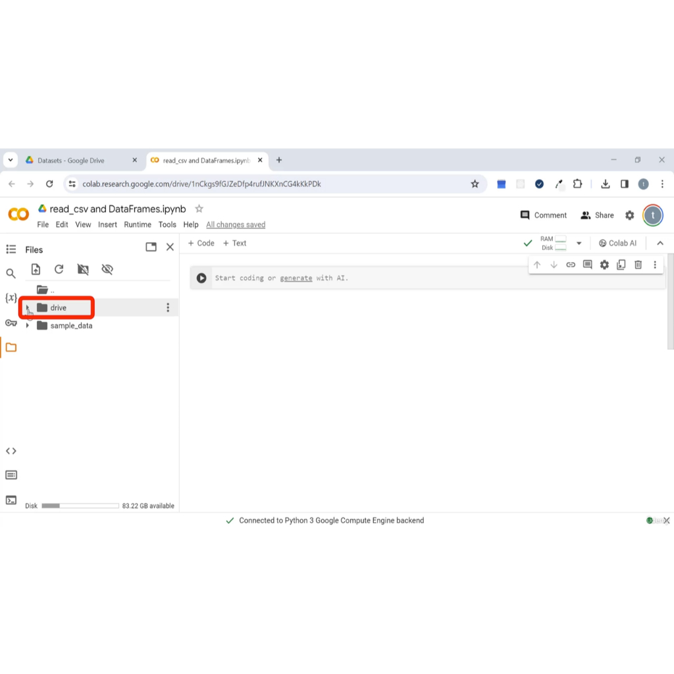The image size is (674, 674).
Task: Open the Command palette icon
Action: click(11, 475)
